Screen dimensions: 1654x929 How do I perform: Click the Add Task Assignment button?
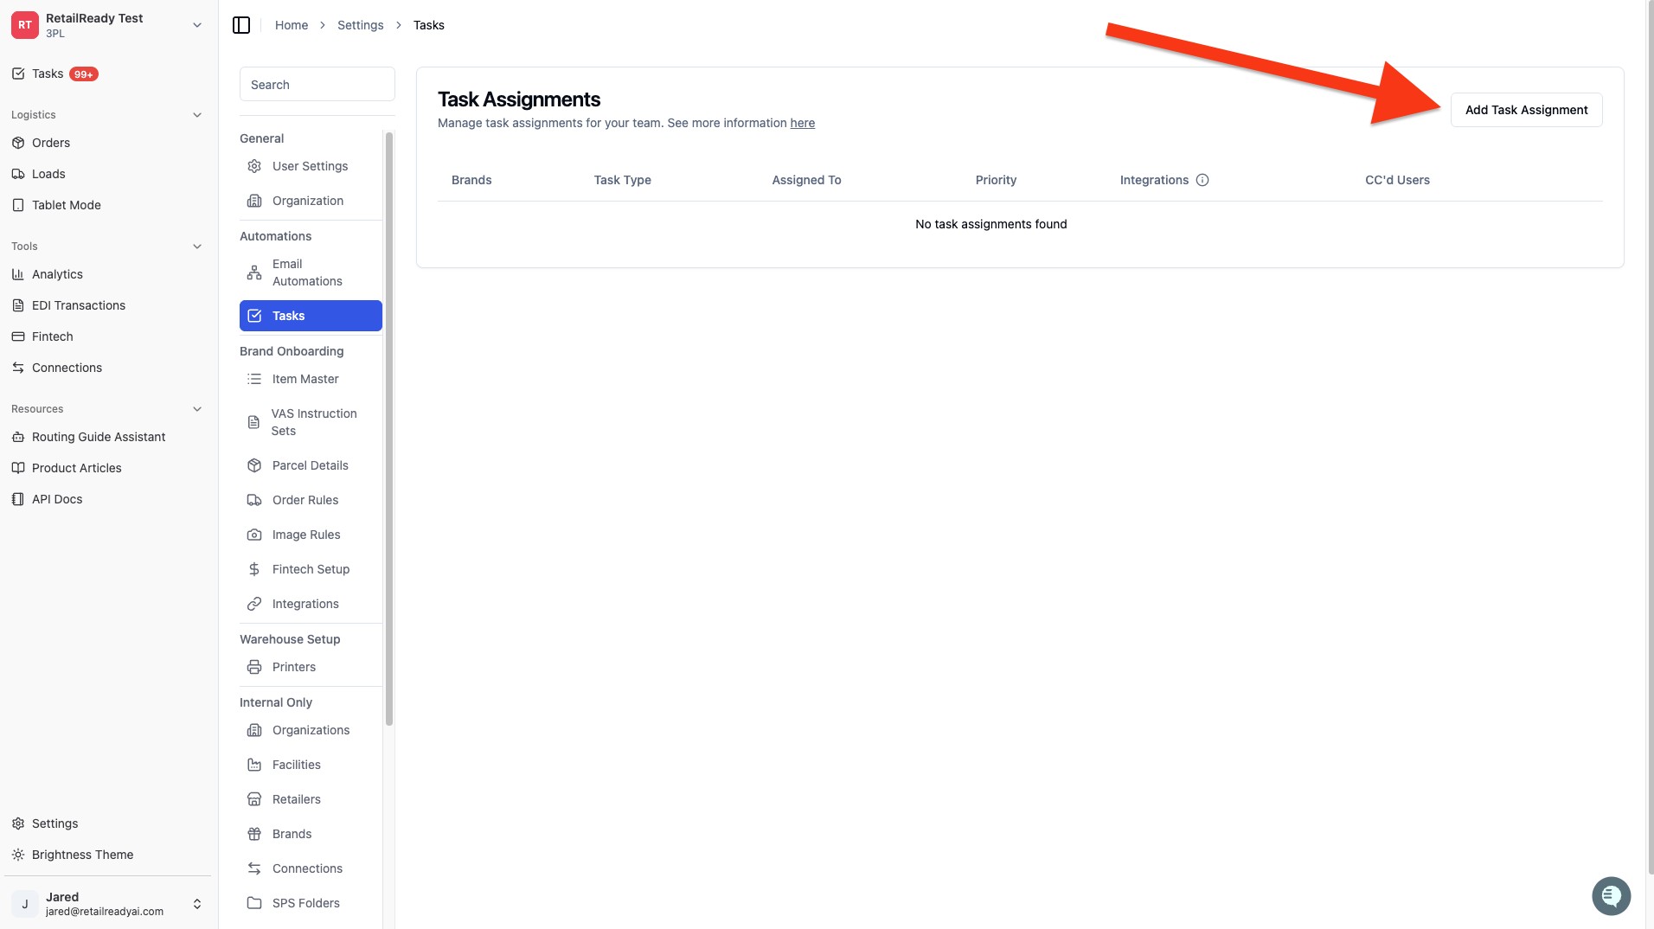(x=1526, y=110)
